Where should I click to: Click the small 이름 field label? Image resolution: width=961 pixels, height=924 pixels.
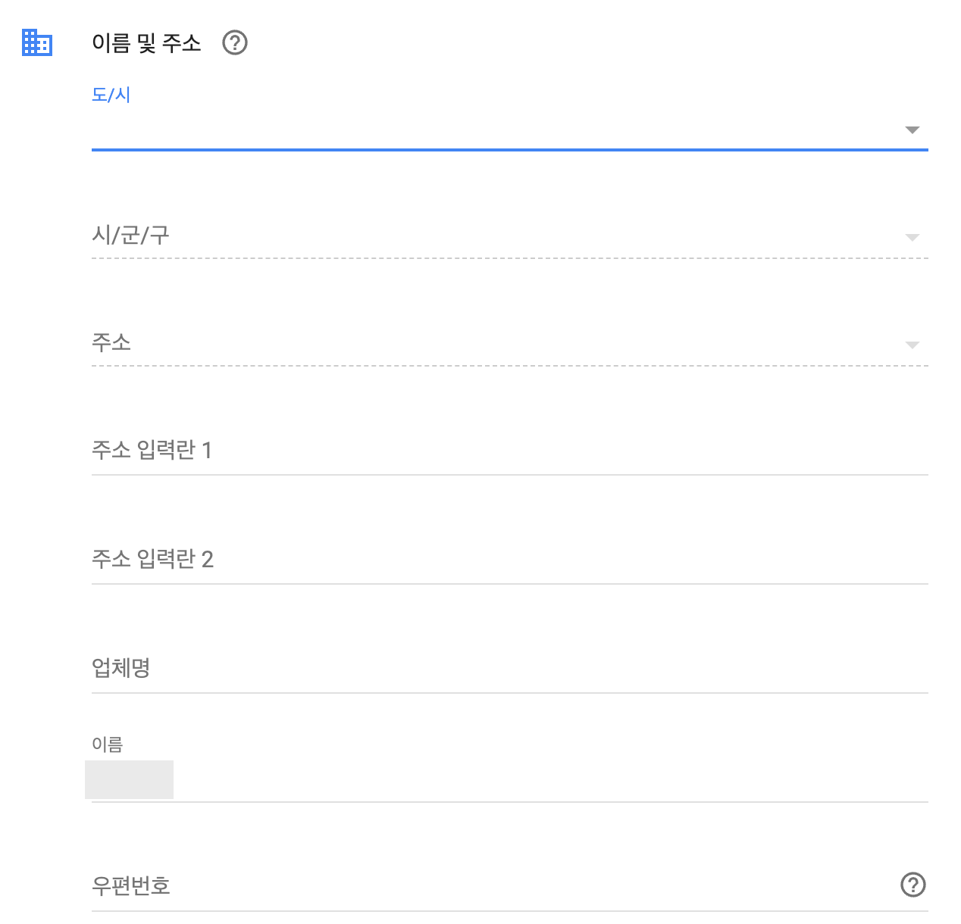(108, 745)
